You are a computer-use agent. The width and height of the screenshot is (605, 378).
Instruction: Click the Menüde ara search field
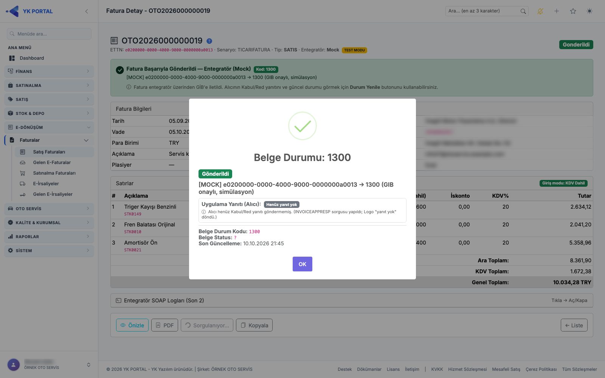point(49,34)
